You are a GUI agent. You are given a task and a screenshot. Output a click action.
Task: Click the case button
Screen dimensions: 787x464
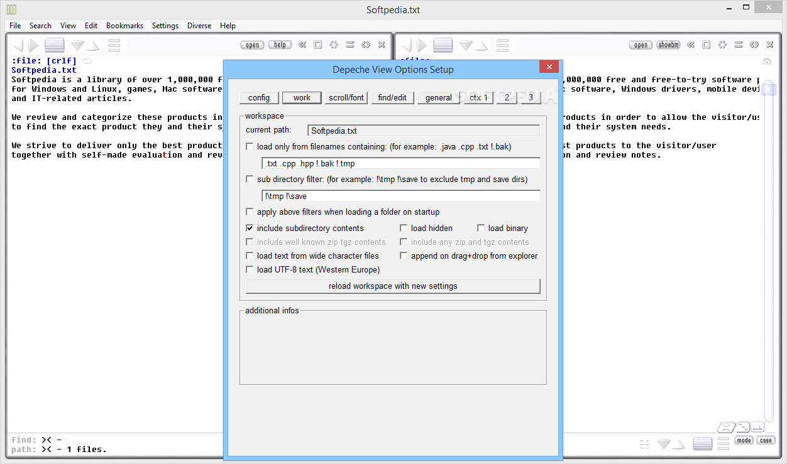[766, 440]
